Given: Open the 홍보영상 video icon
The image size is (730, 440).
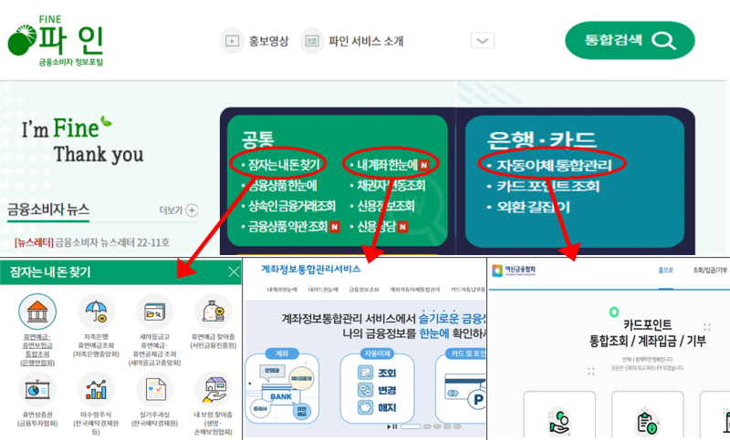Looking at the screenshot, I should [232, 41].
